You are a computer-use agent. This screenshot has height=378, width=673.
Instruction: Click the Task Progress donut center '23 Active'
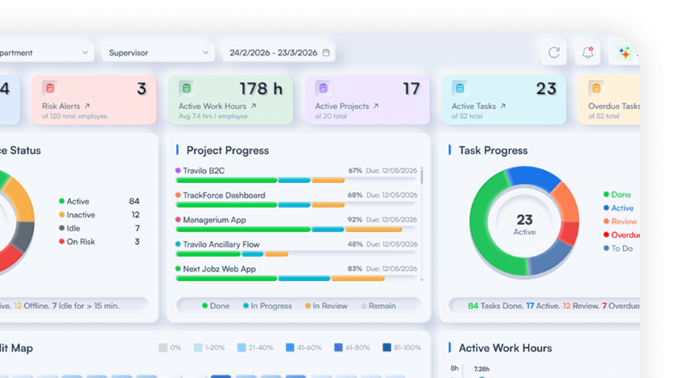coord(524,224)
